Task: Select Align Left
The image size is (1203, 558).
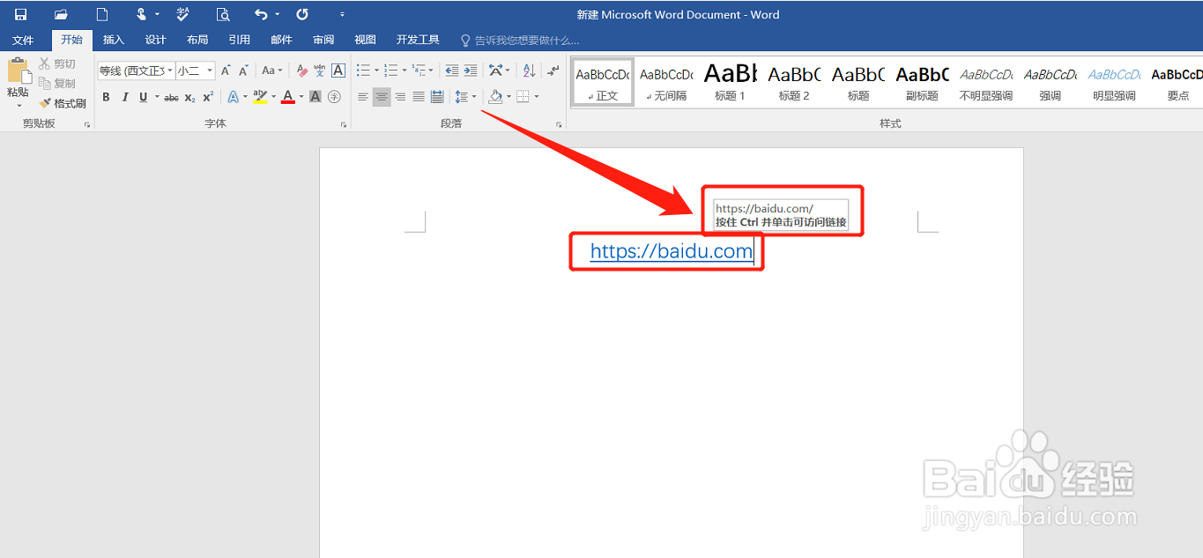Action: click(x=363, y=97)
